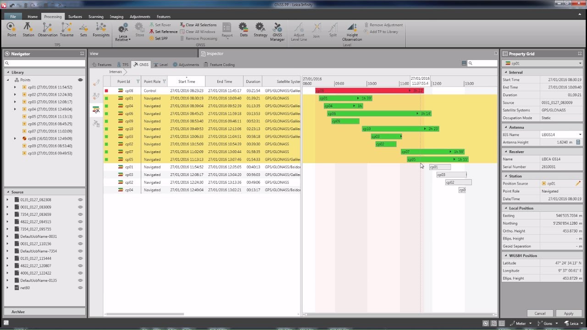Open the Archive section in Navigator
The width and height of the screenshot is (587, 330).
[x=44, y=312]
